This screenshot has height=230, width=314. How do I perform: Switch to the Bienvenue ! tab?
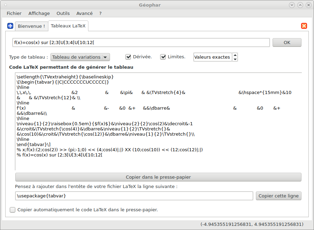pos(31,26)
